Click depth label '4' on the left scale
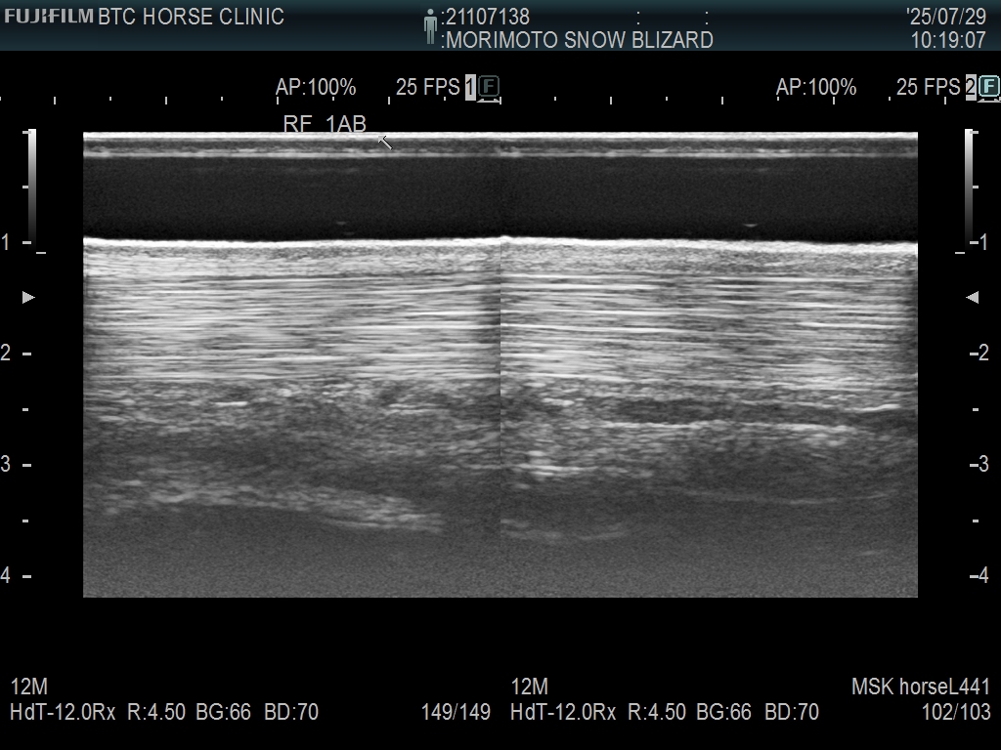 pyautogui.click(x=6, y=575)
